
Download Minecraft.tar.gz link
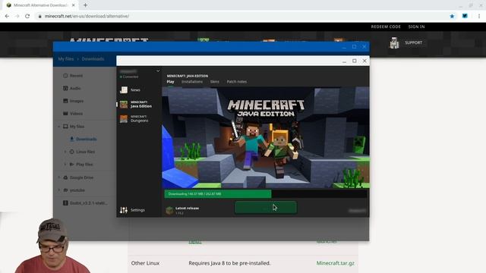click(x=336, y=263)
